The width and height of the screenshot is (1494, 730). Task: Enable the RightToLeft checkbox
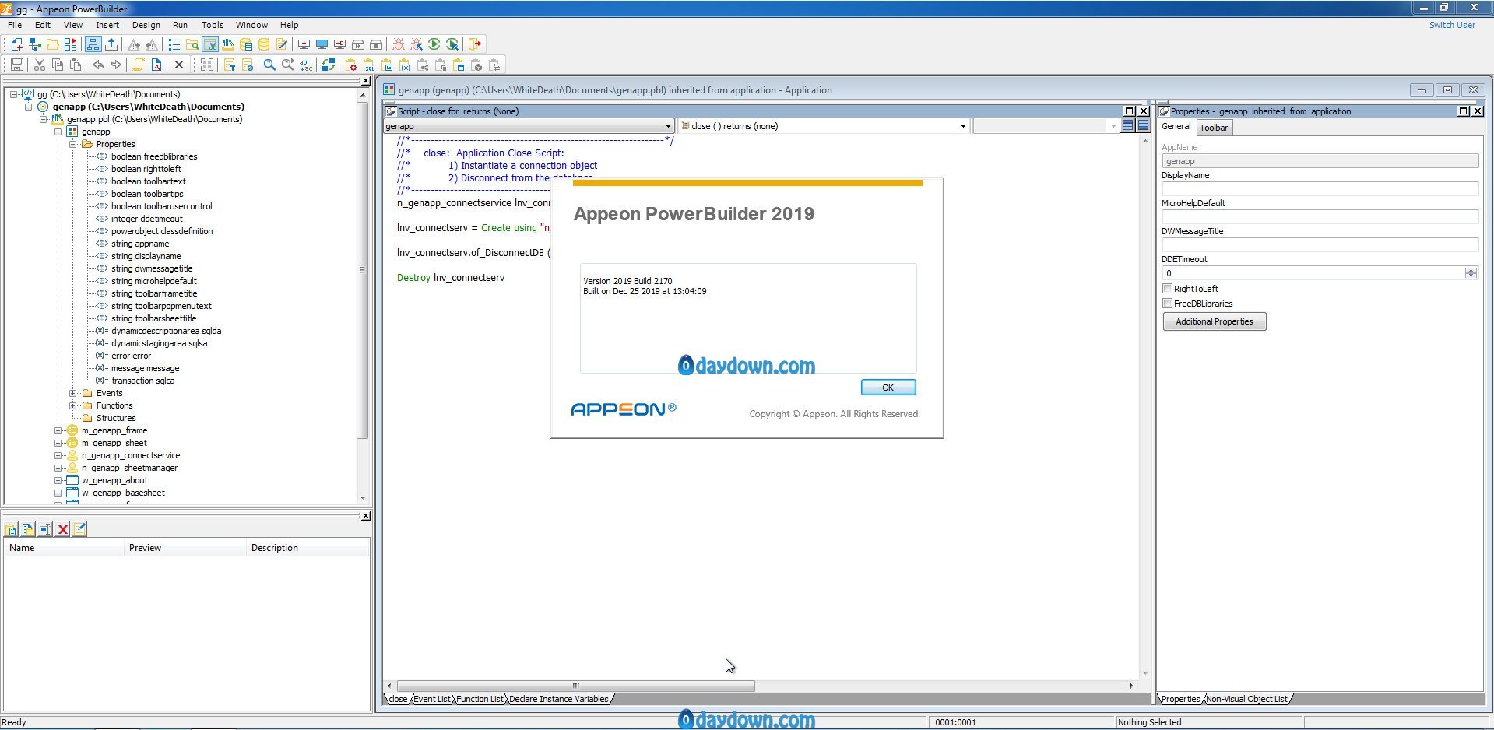pyautogui.click(x=1167, y=289)
